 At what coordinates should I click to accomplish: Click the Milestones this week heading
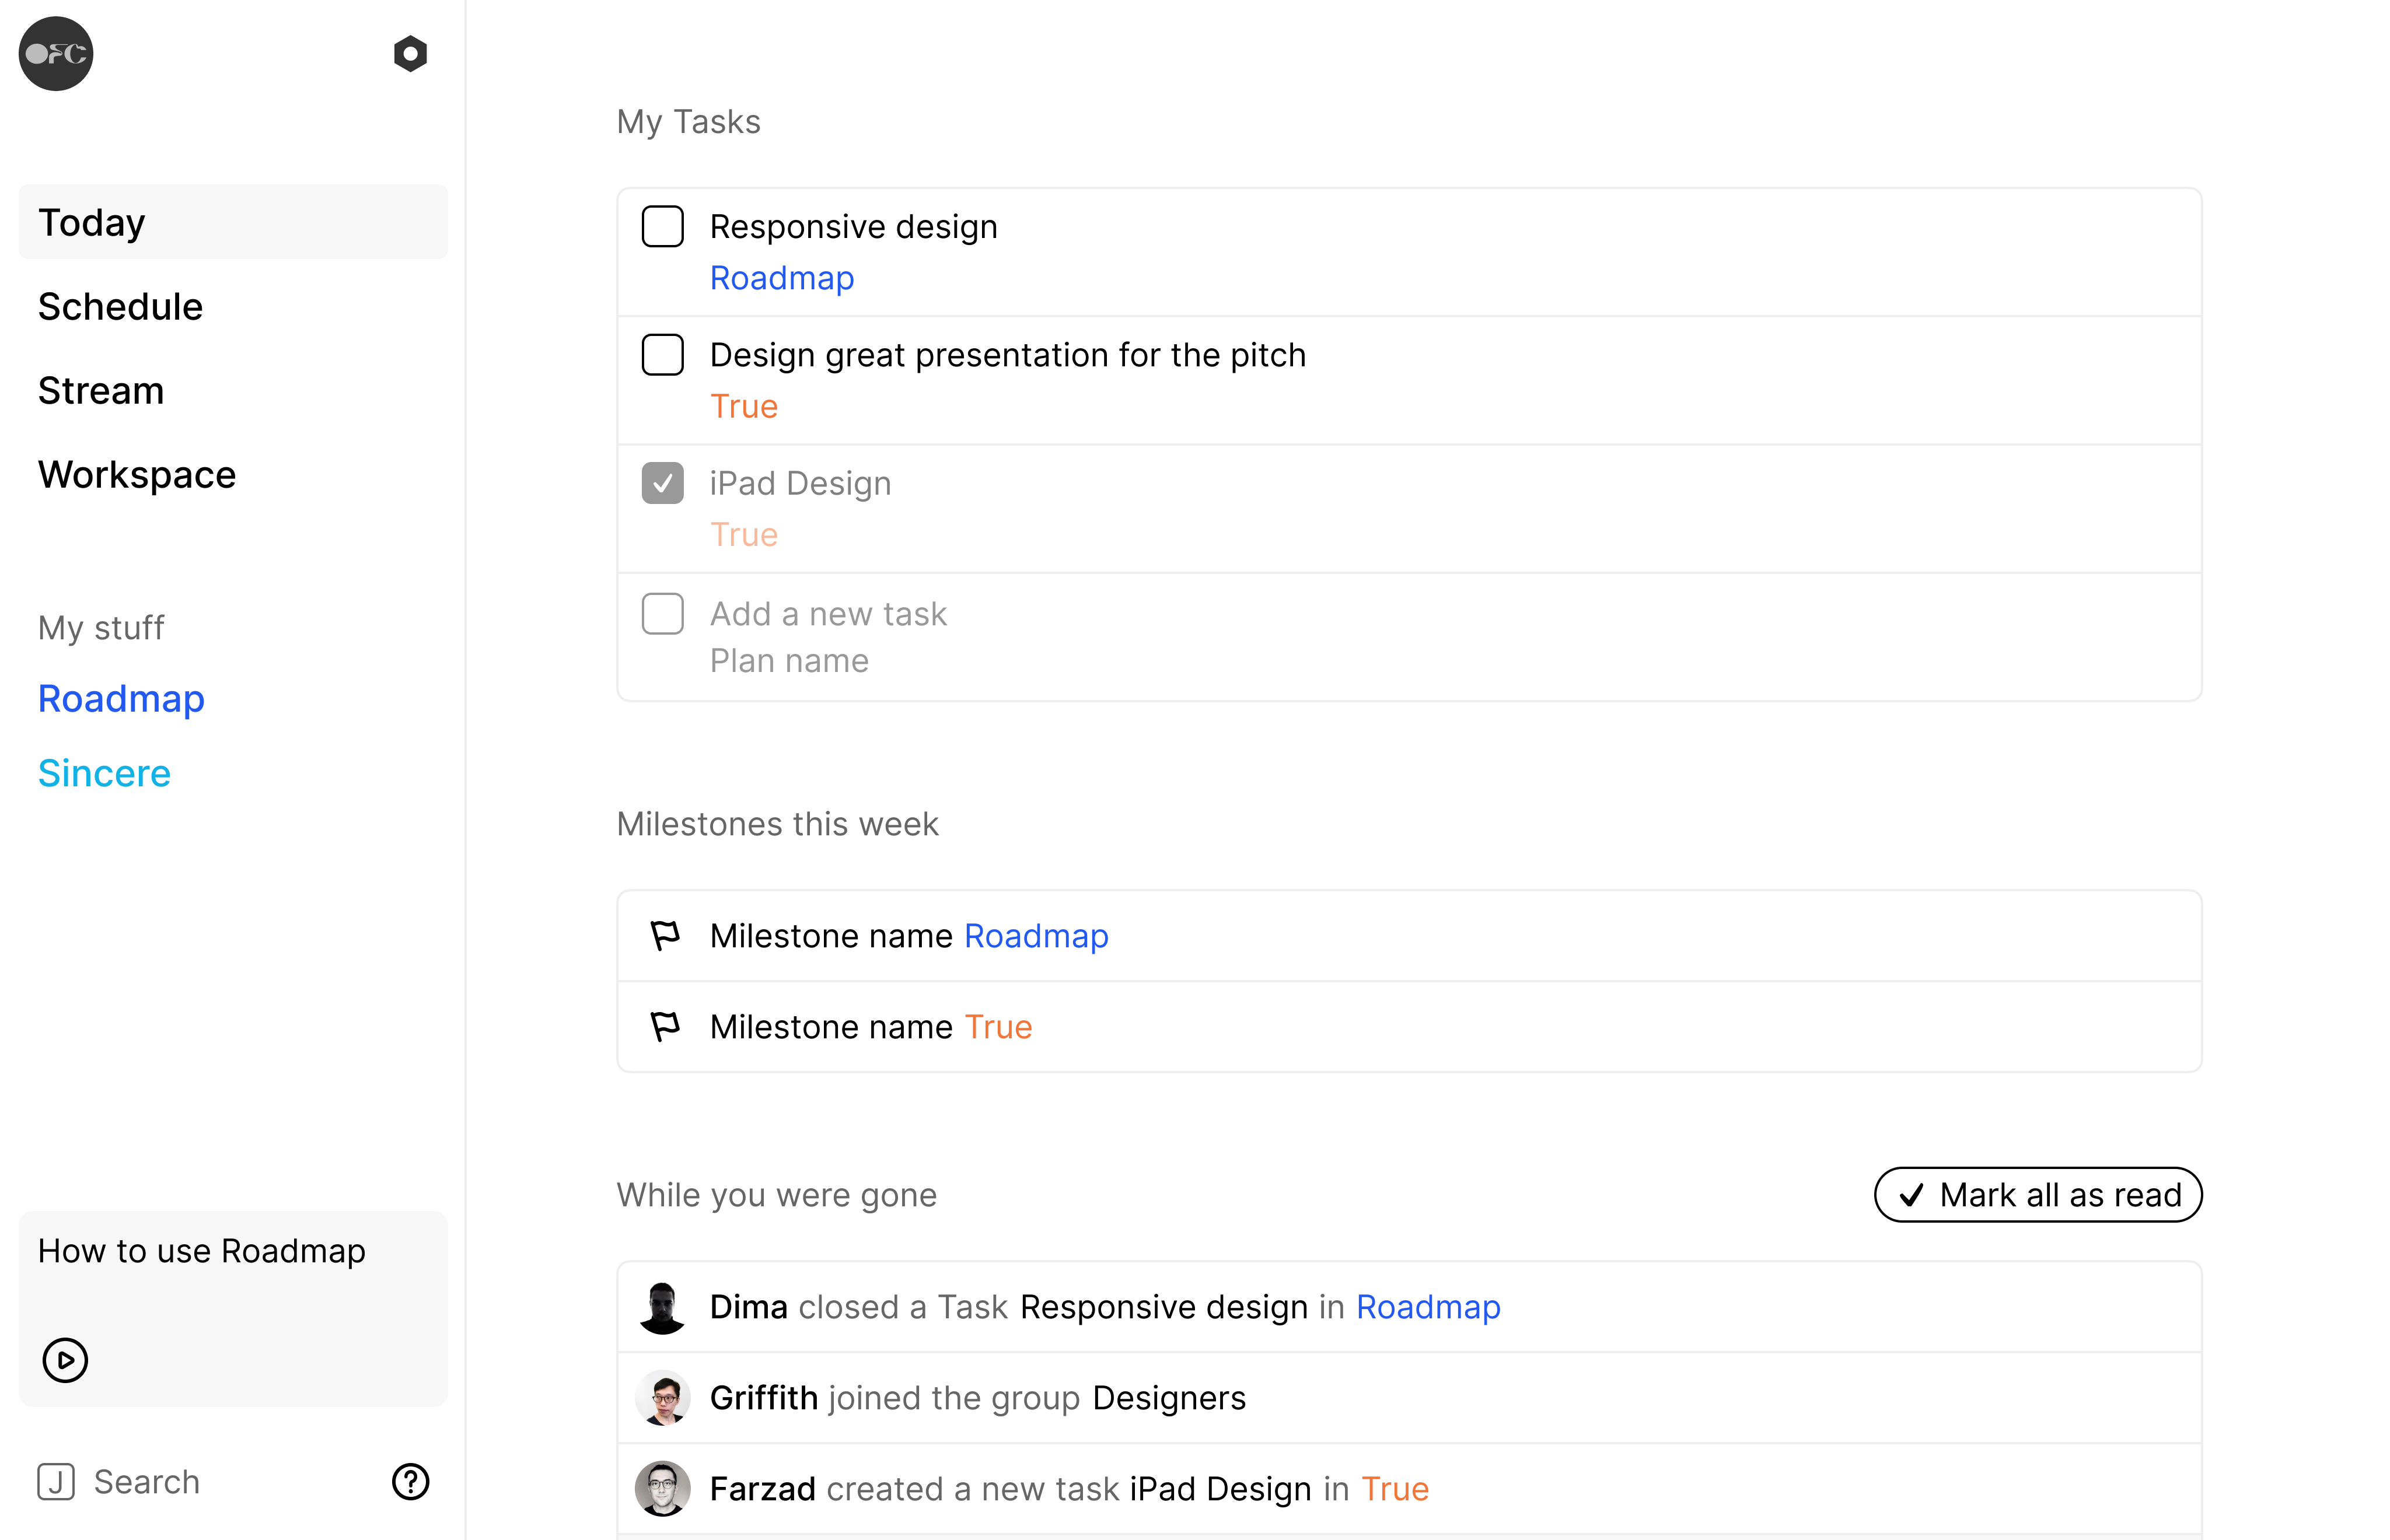(777, 824)
